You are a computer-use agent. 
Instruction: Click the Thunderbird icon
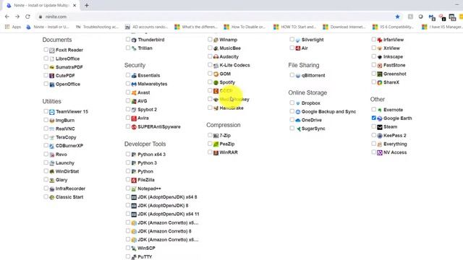(134, 40)
